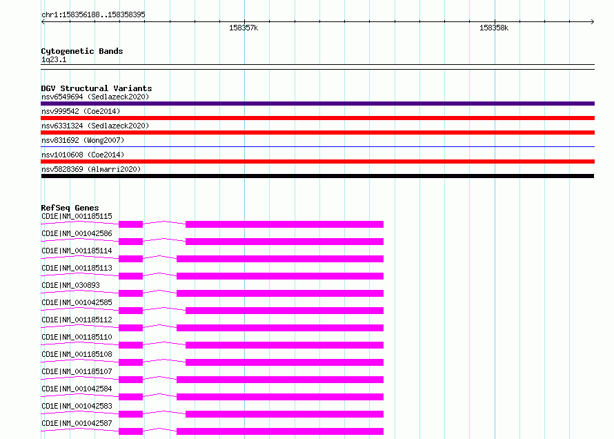Click the chr1:158356188..158358395 coordinate label

(93, 14)
